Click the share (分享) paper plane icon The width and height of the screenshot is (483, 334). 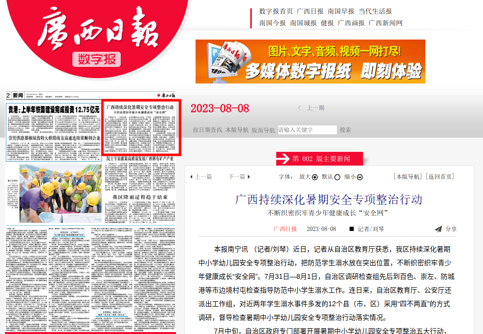[439, 229]
